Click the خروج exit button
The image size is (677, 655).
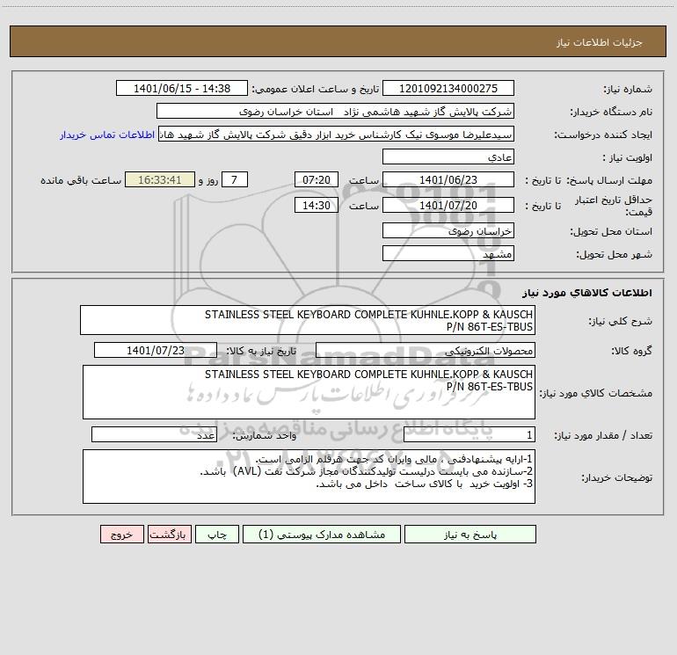pos(121,534)
